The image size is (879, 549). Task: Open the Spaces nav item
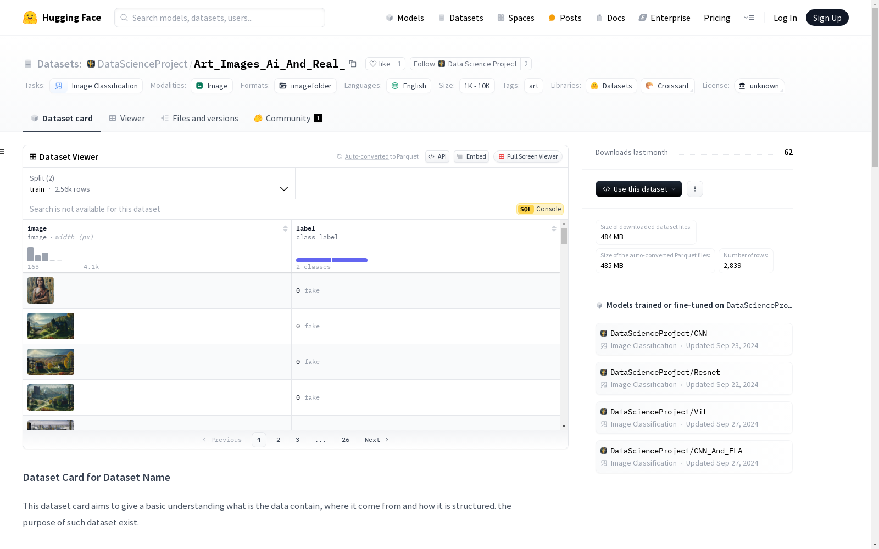point(516,18)
